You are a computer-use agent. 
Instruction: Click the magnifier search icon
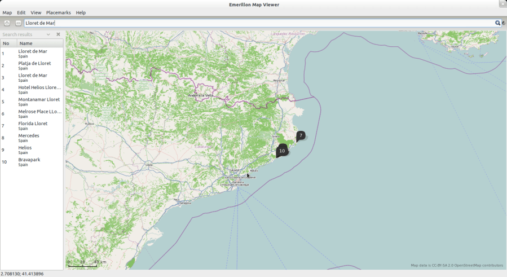497,23
